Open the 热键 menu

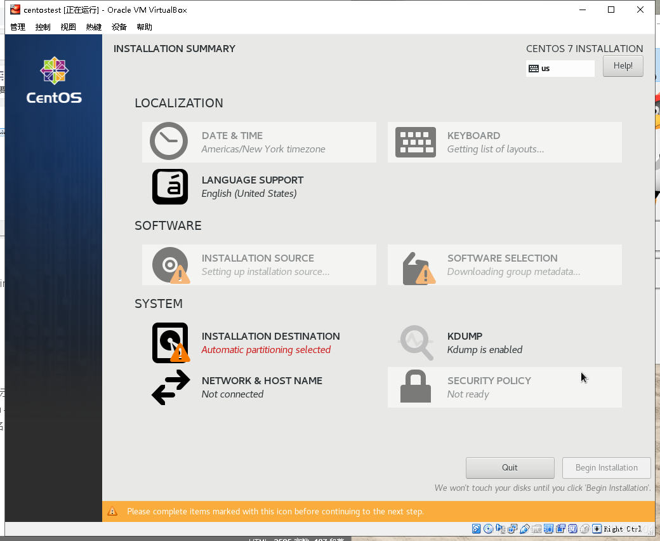click(x=93, y=27)
